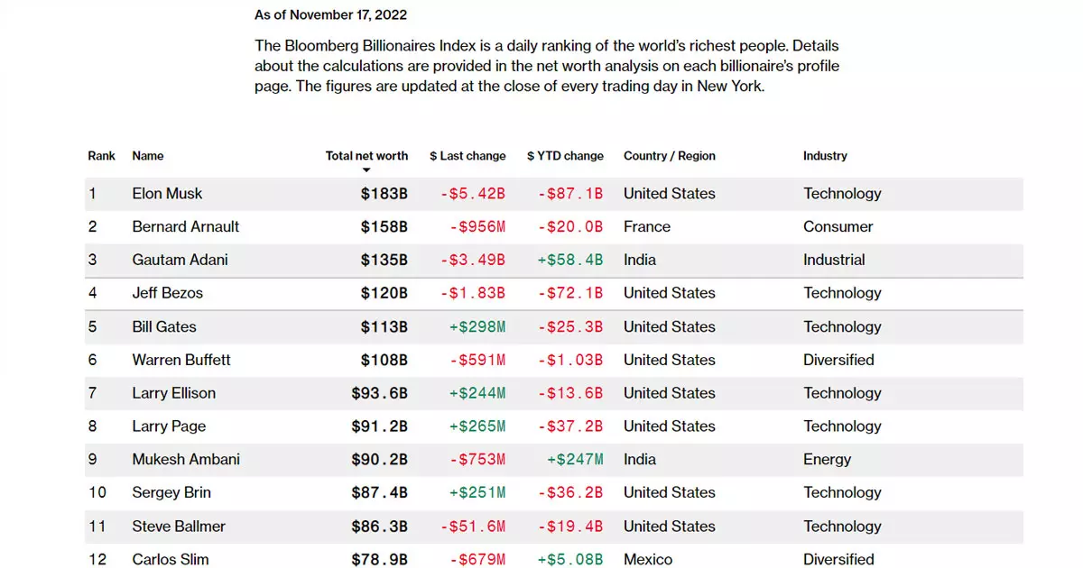Sort by the Name column header
The width and height of the screenshot is (1083, 568).
click(148, 156)
